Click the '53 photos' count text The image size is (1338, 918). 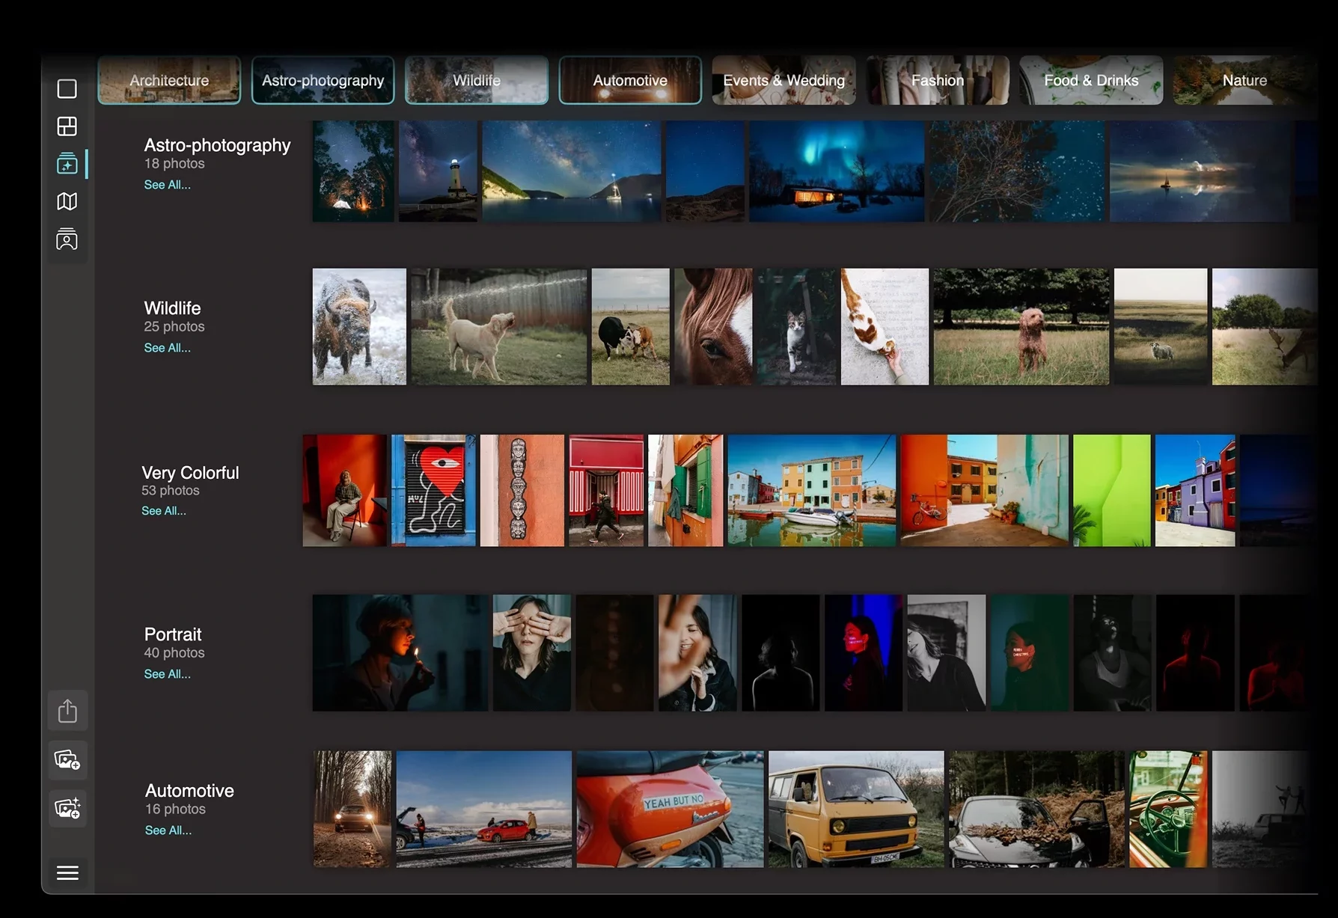(x=171, y=491)
